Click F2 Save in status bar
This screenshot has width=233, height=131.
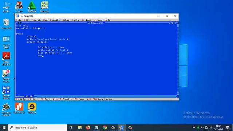pos(33,99)
